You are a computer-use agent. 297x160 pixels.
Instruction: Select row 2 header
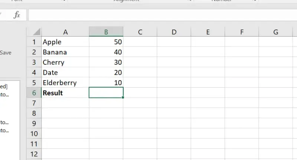34,52
